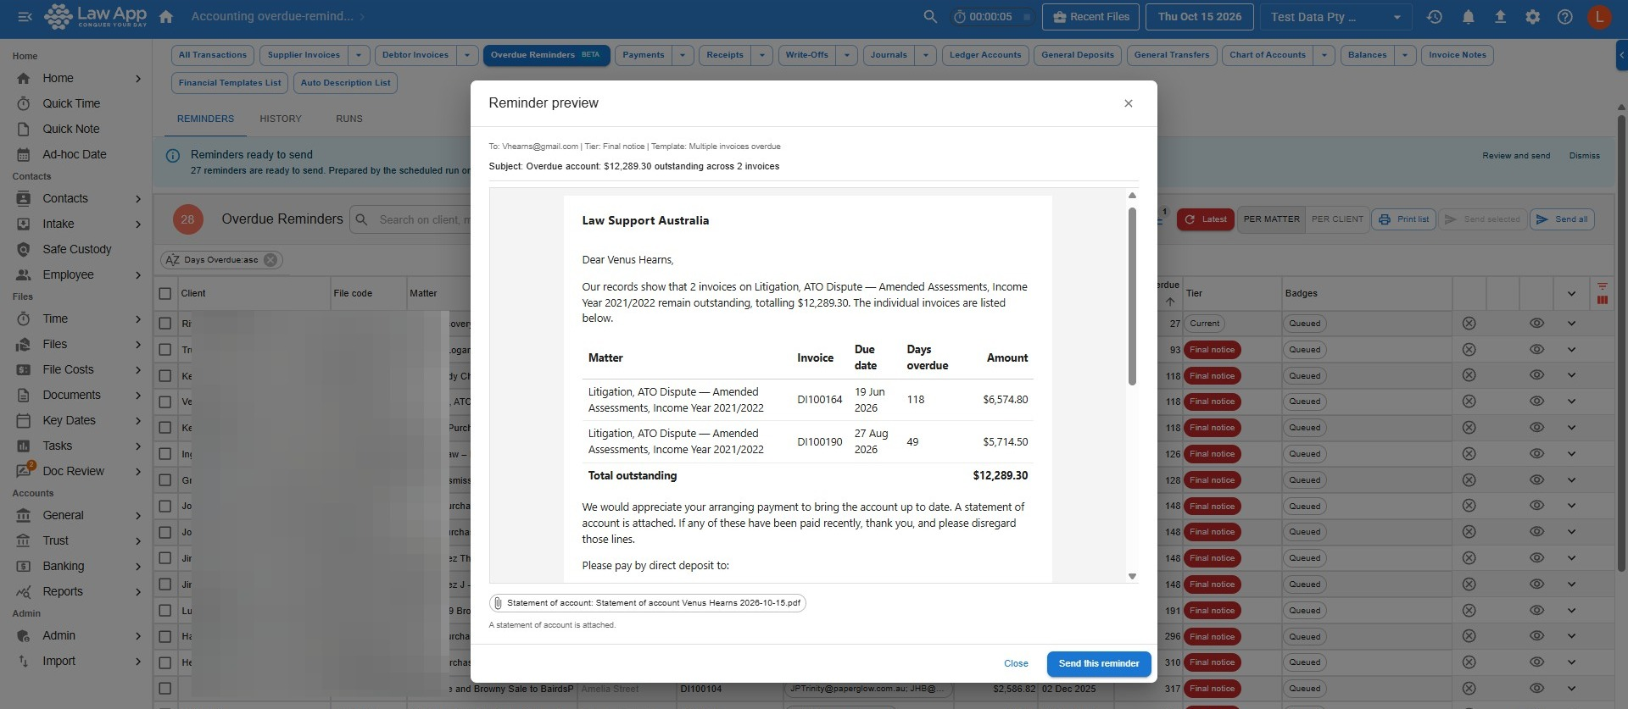Preview reminder via eye icon, 93 days row
This screenshot has height=709, width=1628.
click(1536, 350)
